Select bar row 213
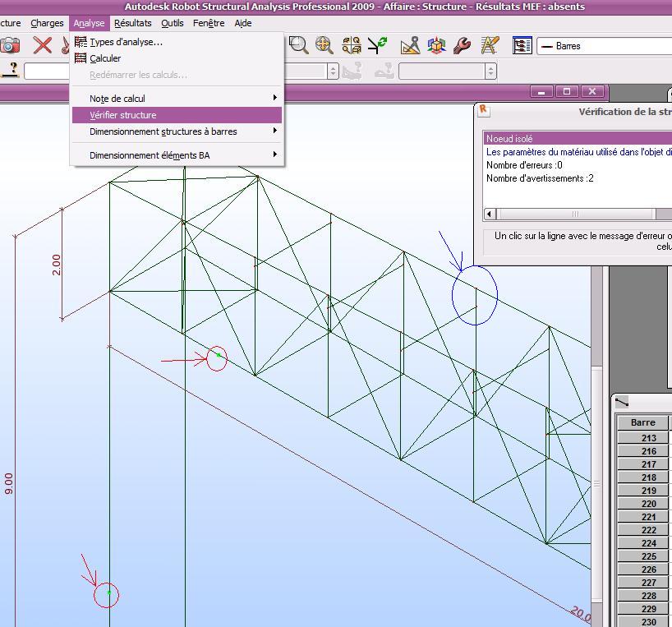The width and height of the screenshot is (672, 627). click(x=643, y=437)
